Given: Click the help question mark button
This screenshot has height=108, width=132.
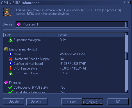Looking at the screenshot, I should click(124, 3).
